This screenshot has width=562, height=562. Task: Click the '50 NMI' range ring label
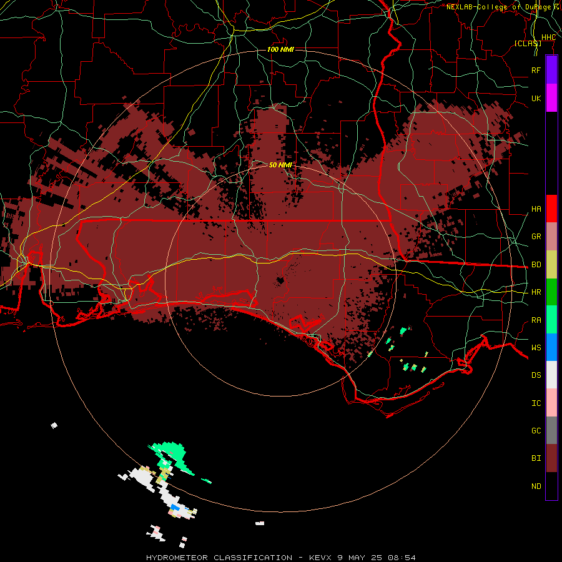[280, 165]
